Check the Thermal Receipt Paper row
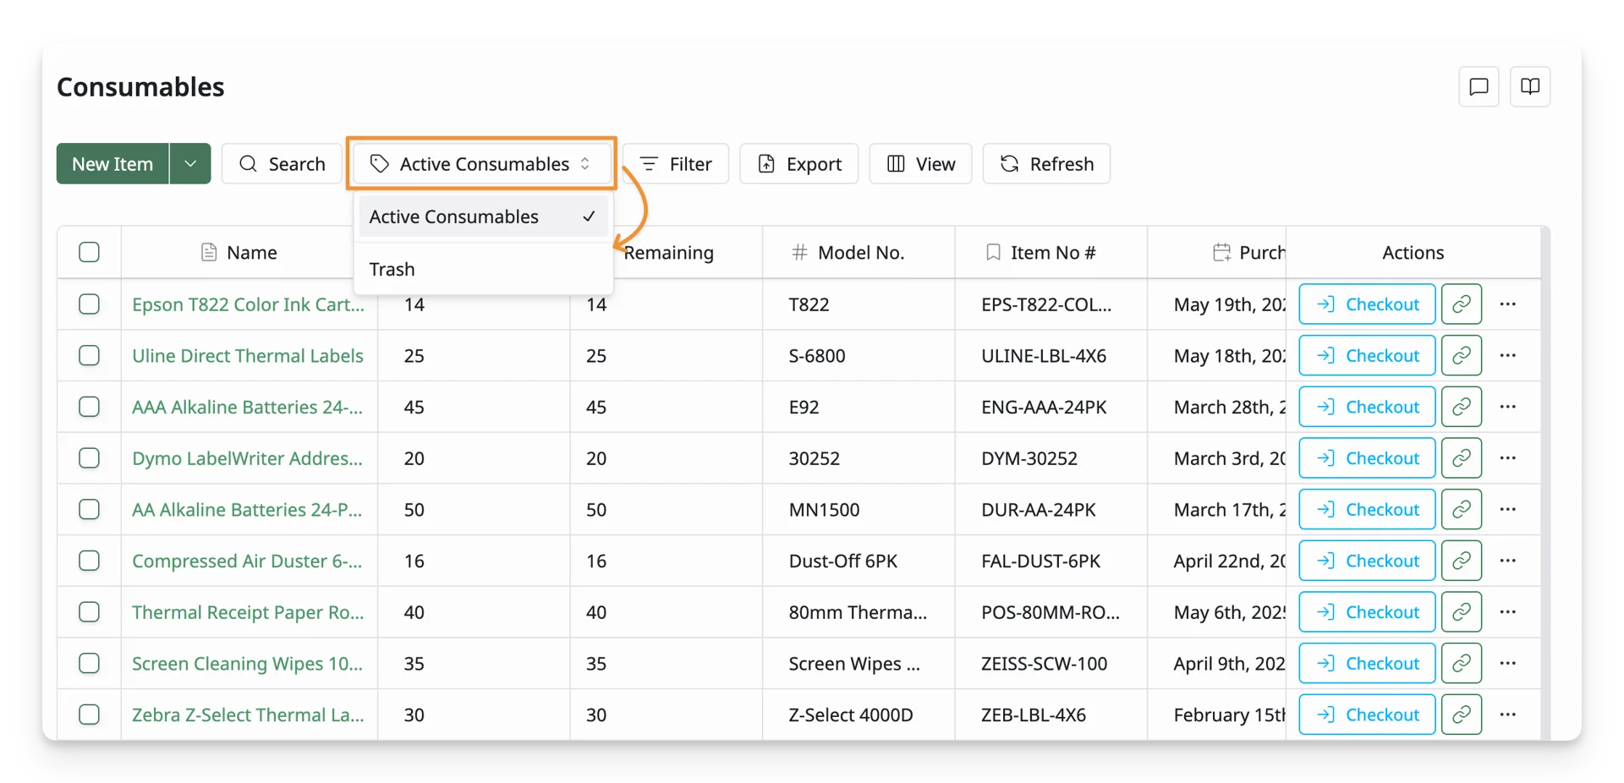1624x783 pixels. [89, 612]
